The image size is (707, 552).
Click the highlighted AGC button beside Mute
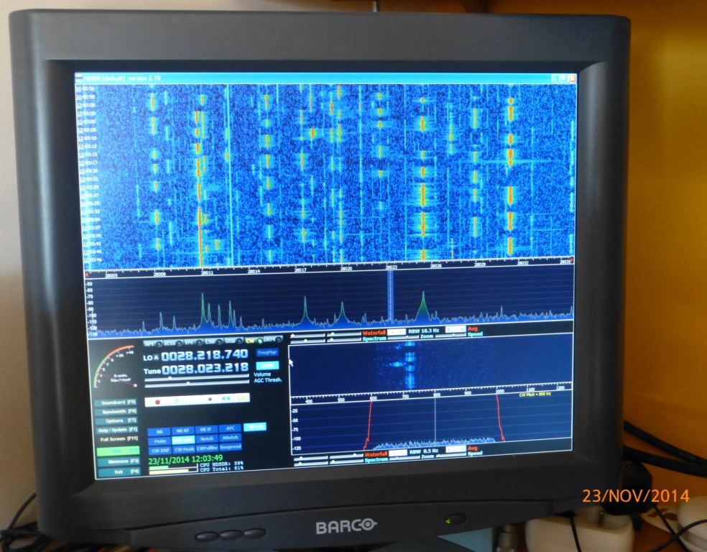pyautogui.click(x=183, y=440)
